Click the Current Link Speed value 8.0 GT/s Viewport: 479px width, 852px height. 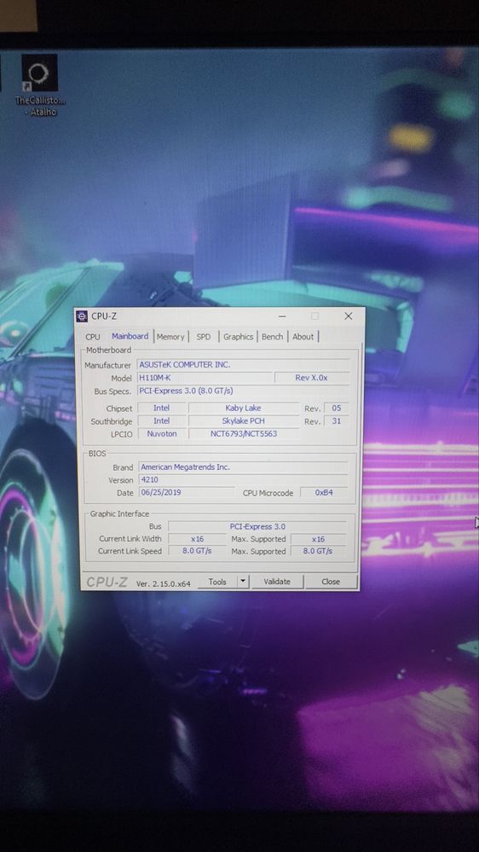point(197,551)
